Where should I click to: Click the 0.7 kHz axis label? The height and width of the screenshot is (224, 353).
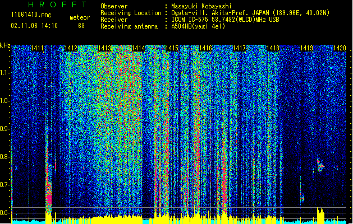click(x=5, y=185)
